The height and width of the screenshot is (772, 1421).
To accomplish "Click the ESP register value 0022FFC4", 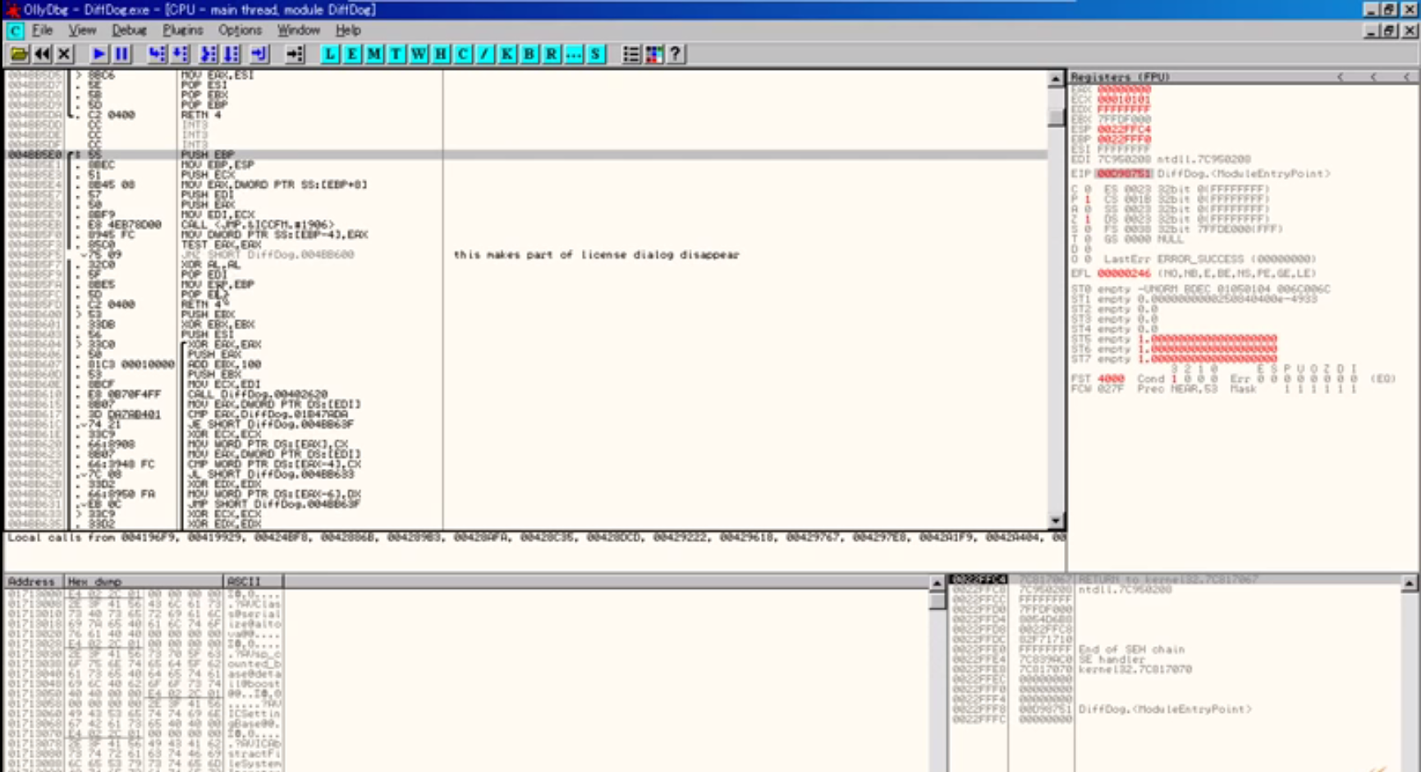I will (x=1124, y=129).
